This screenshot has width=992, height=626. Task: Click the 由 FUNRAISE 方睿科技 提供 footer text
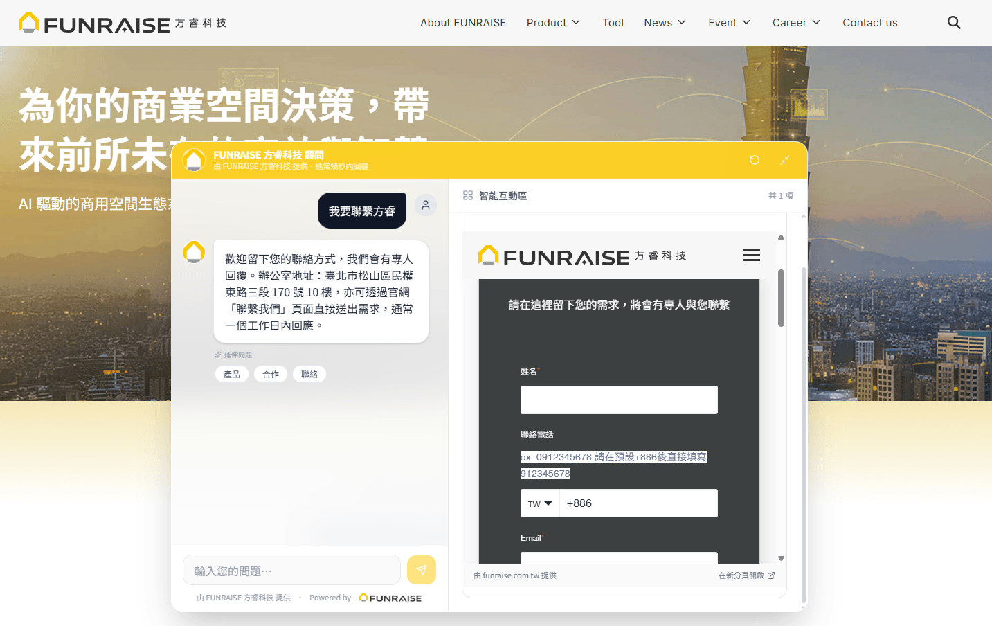click(x=244, y=598)
